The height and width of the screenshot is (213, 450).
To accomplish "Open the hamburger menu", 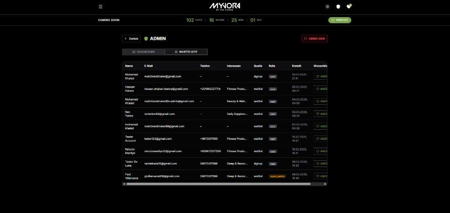I will [101, 7].
